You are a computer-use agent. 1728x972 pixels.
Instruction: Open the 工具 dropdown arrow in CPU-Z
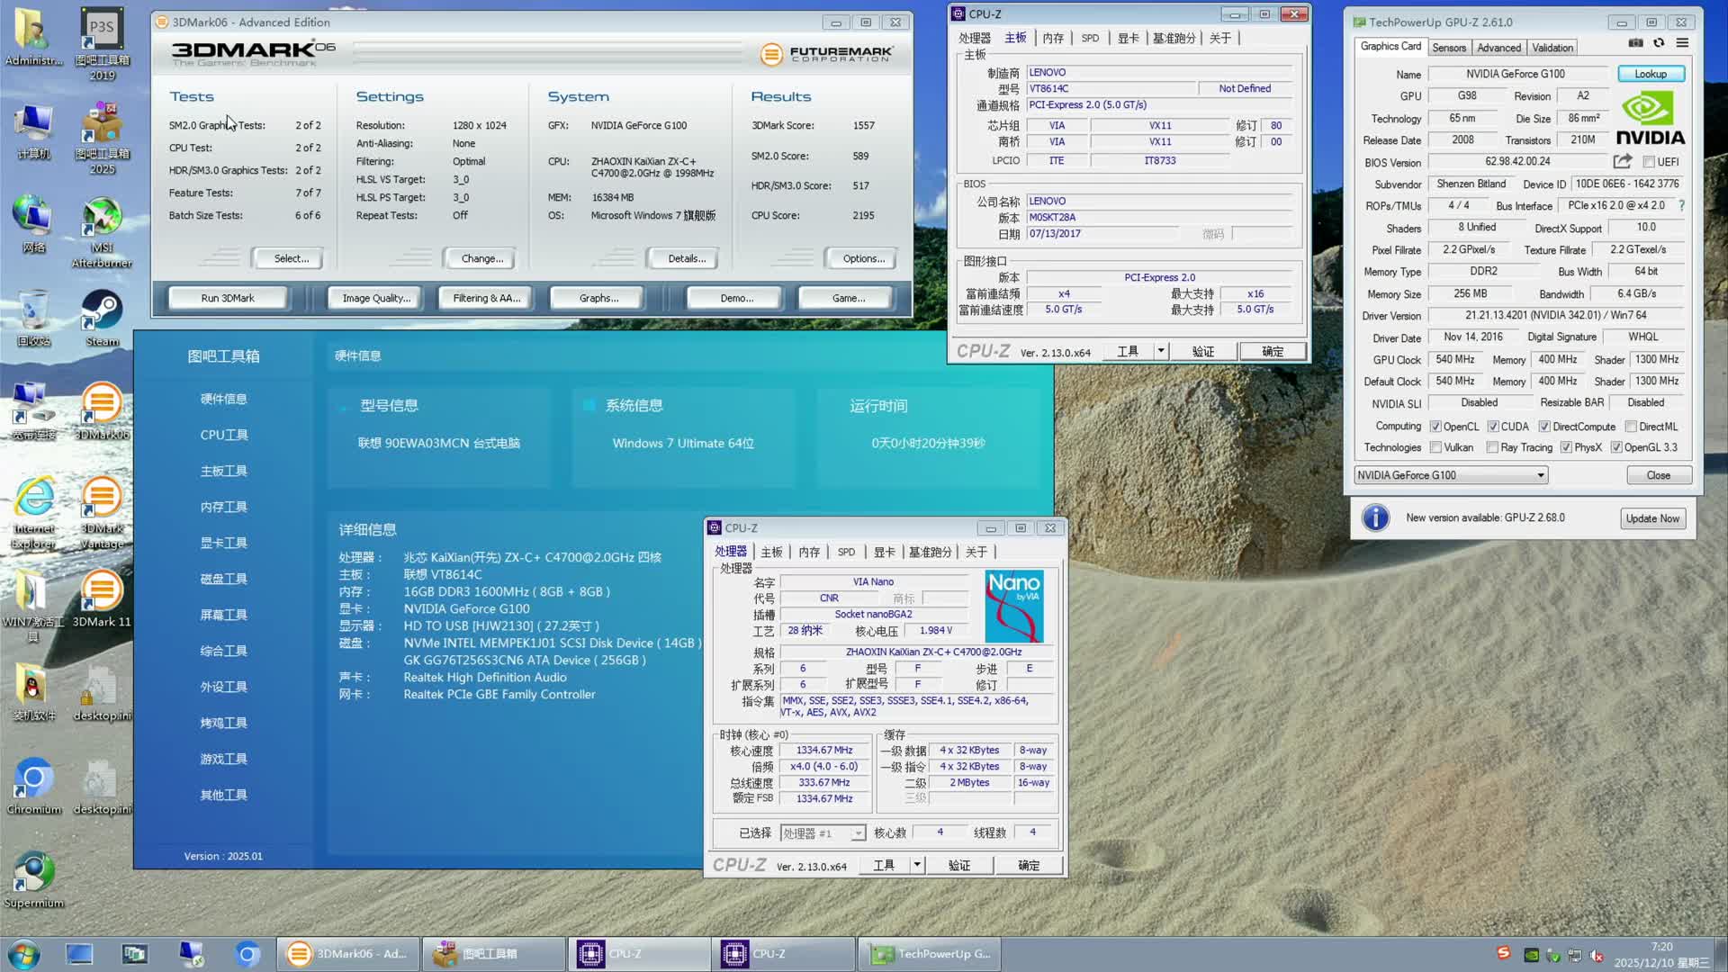point(917,865)
